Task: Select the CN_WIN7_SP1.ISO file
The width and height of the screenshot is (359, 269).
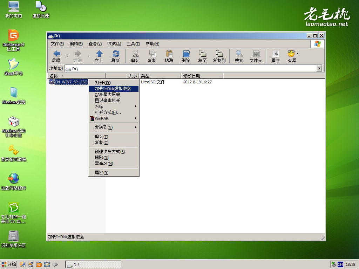Action: coord(68,82)
